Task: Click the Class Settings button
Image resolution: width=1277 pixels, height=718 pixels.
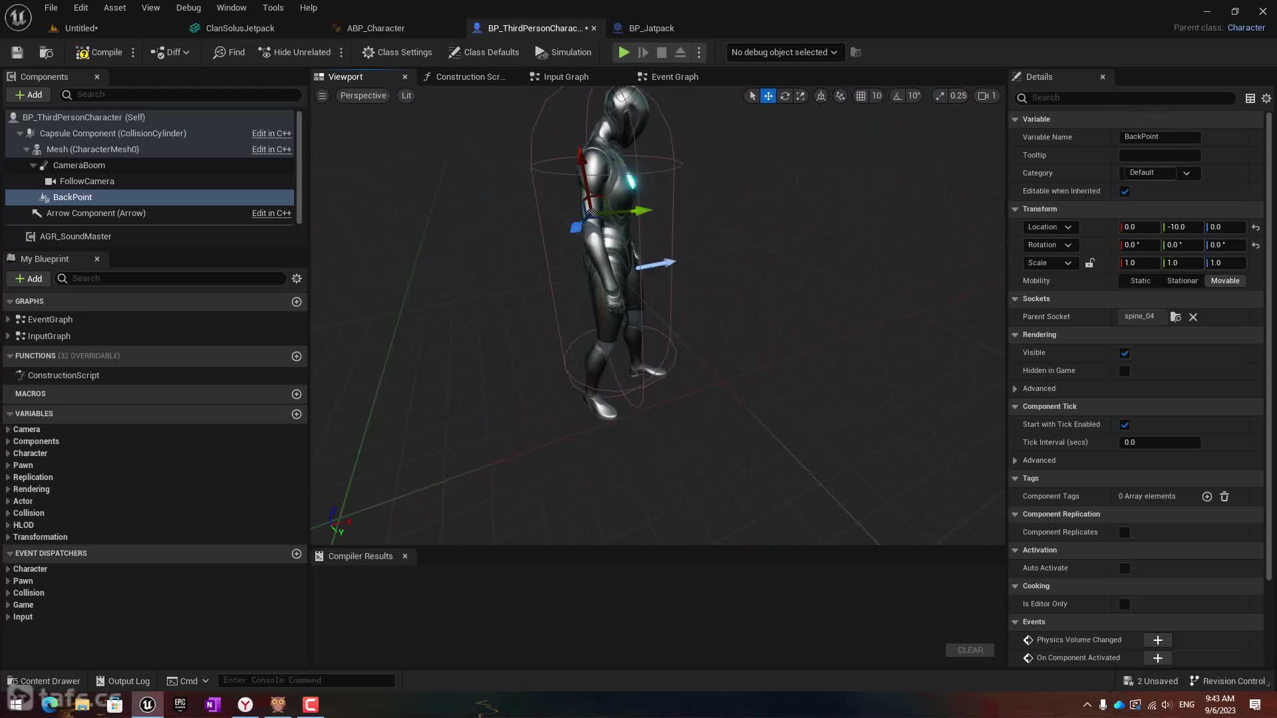Action: (396, 53)
